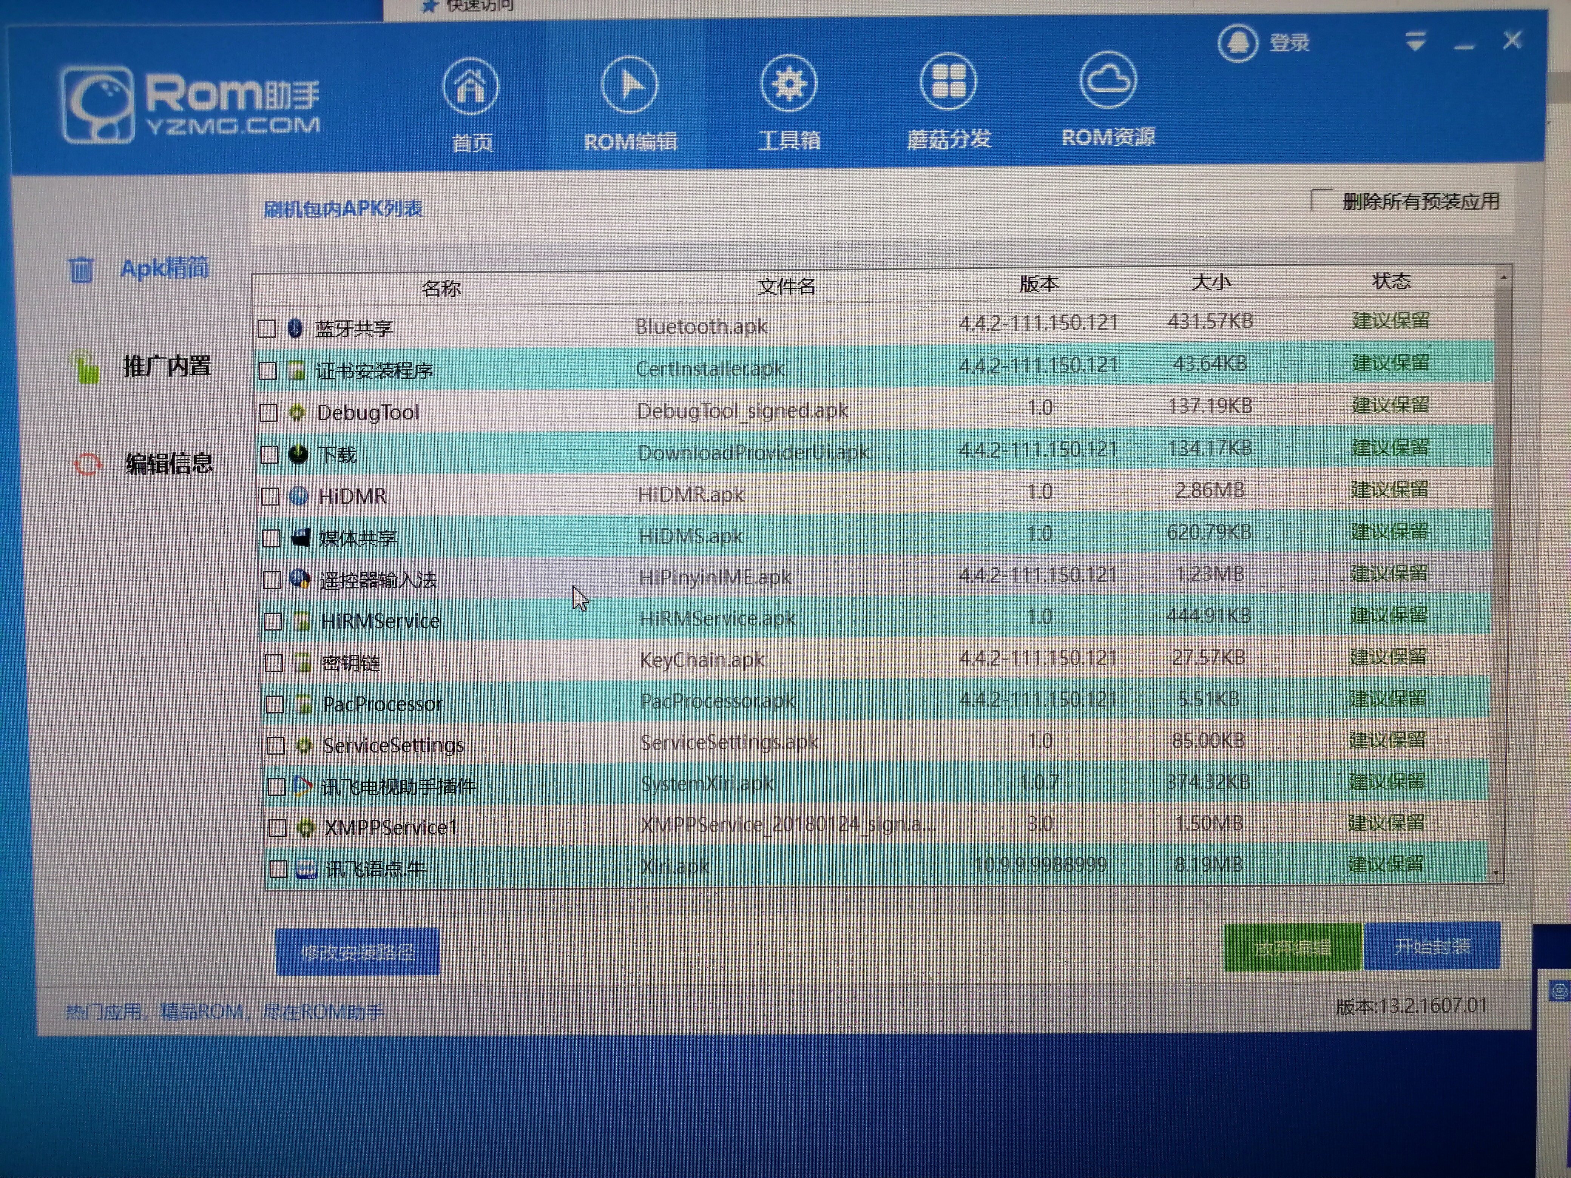Click the 密钥链 app icon
Screen dimensions: 1571x1178
coord(302,663)
